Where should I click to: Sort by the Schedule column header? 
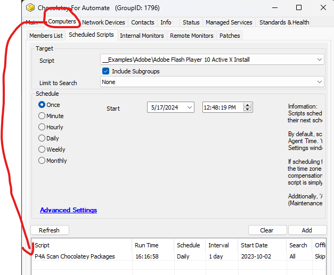(190, 245)
